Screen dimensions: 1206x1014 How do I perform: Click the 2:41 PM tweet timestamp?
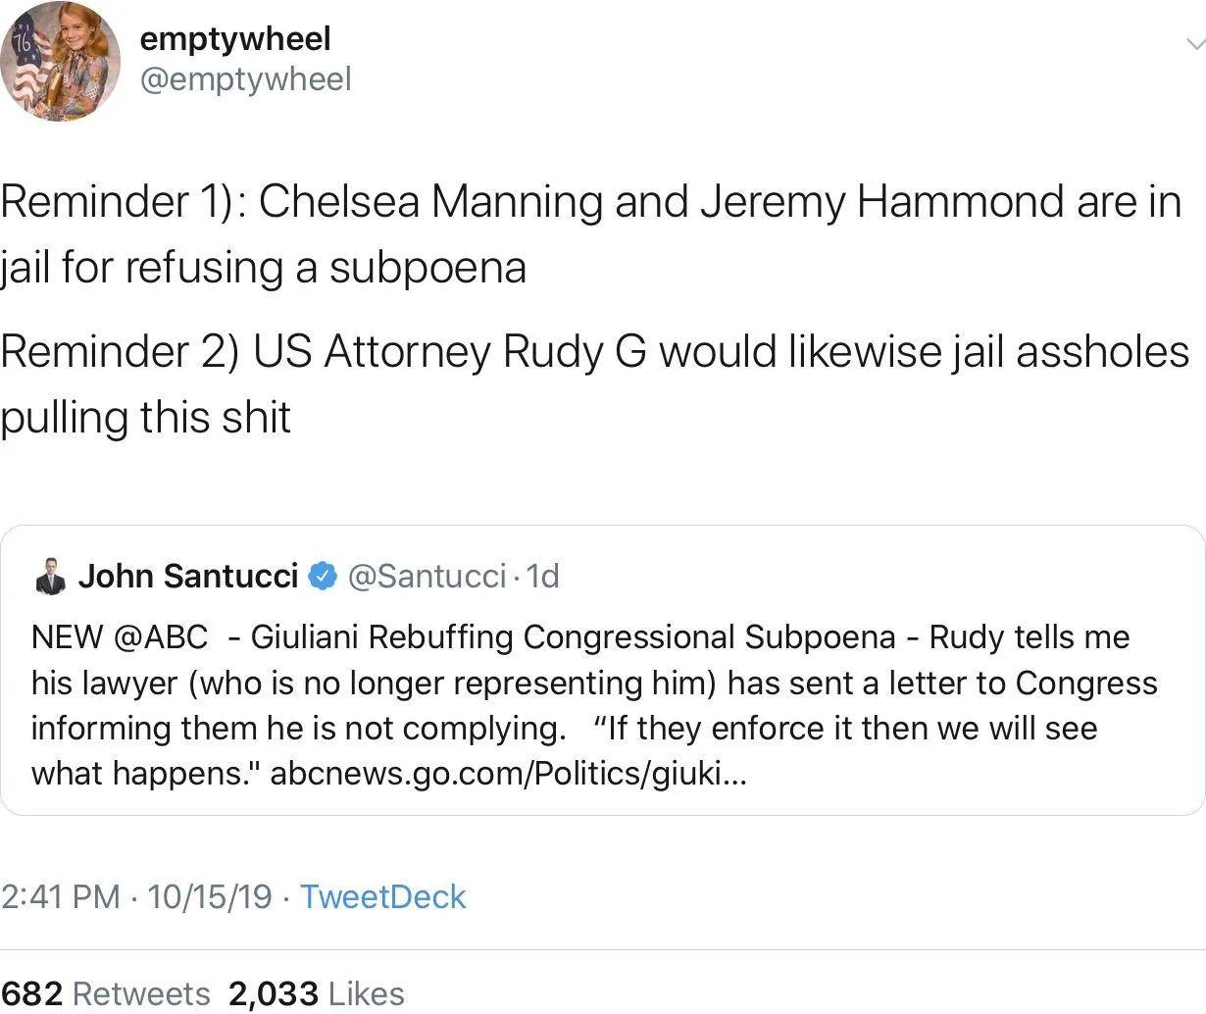[60, 896]
